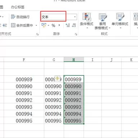This screenshot has width=138, height=138.
Task: Select column H cell 000989
Action: click(x=74, y=79)
